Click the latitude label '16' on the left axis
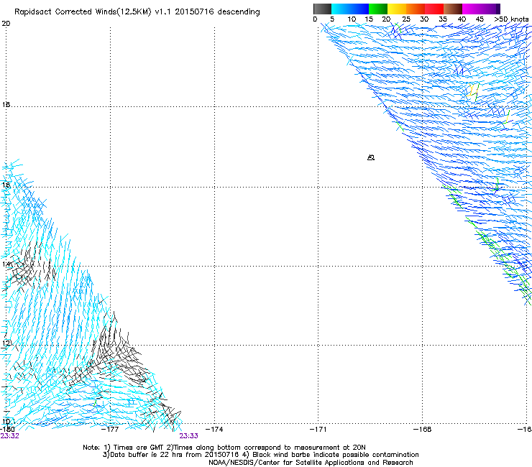The width and height of the screenshot is (532, 467). (x=6, y=185)
